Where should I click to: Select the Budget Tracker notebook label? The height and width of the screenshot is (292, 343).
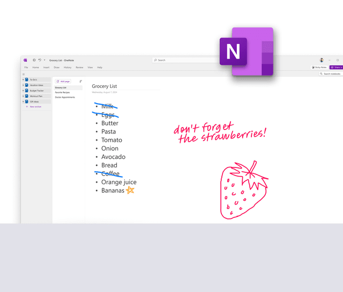point(37,91)
